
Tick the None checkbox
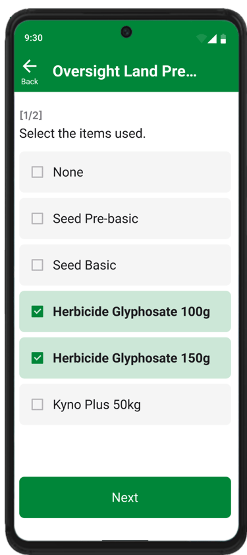click(x=37, y=172)
